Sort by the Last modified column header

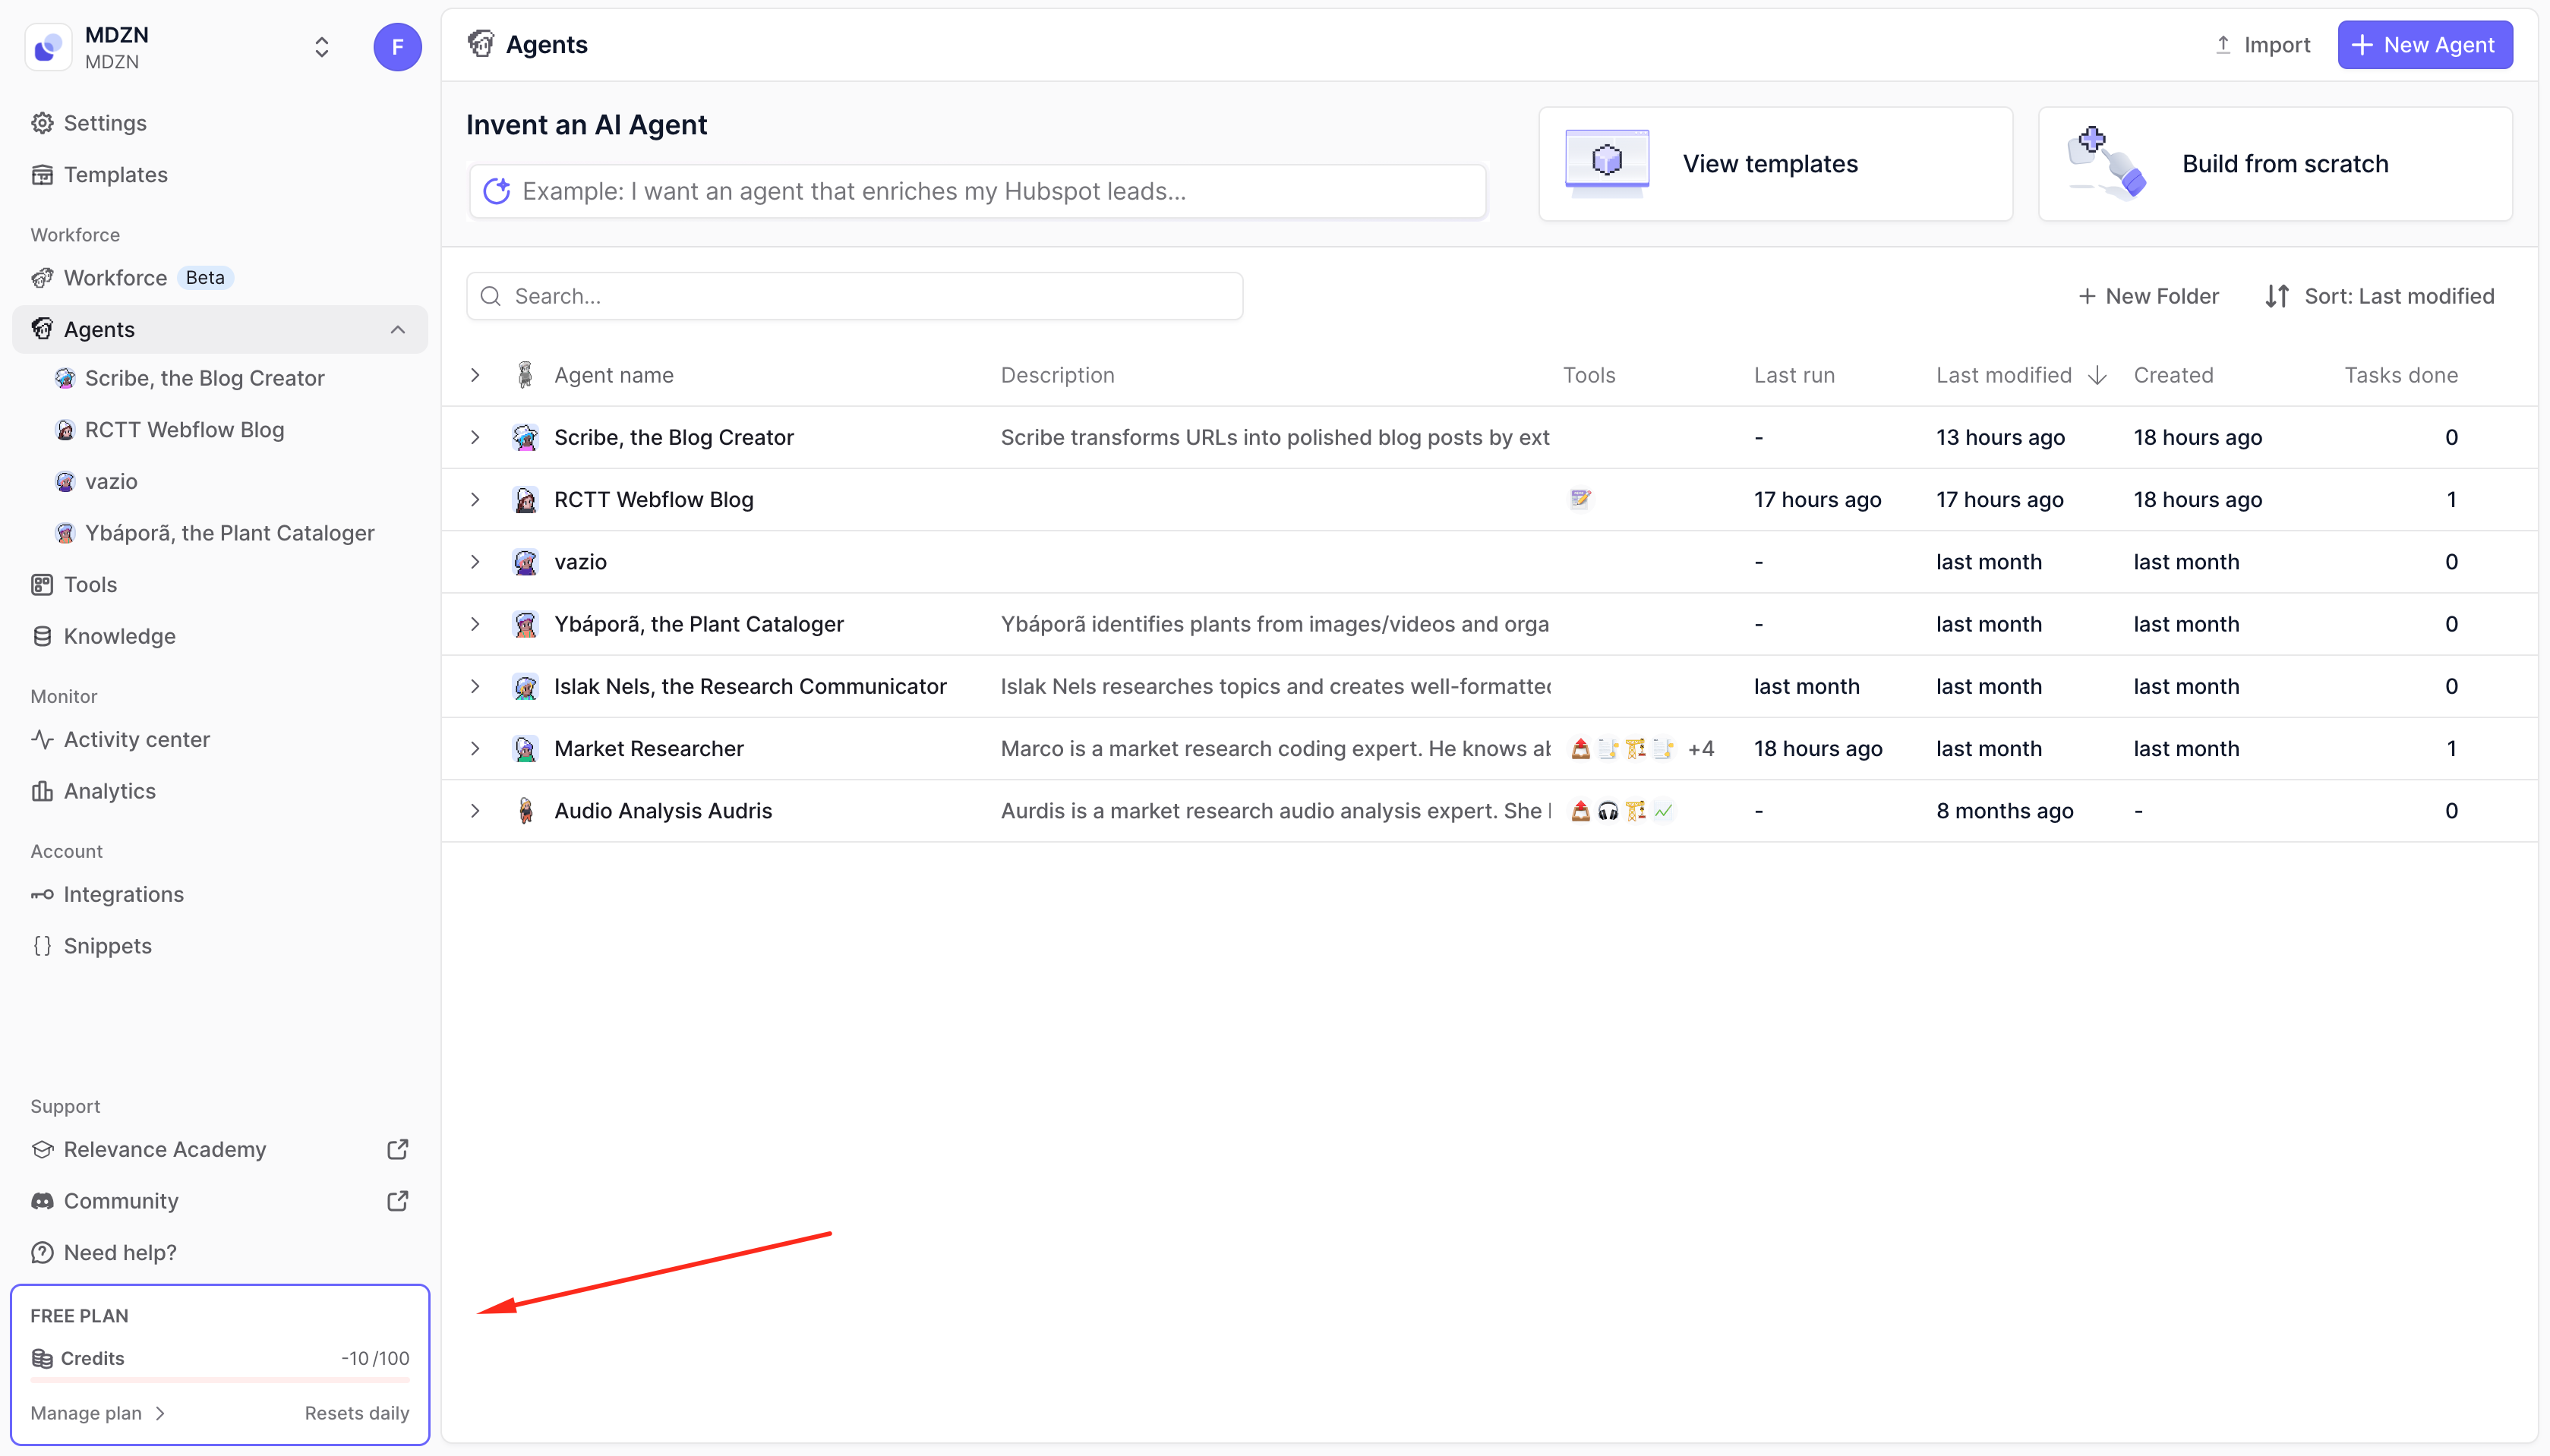click(2020, 375)
